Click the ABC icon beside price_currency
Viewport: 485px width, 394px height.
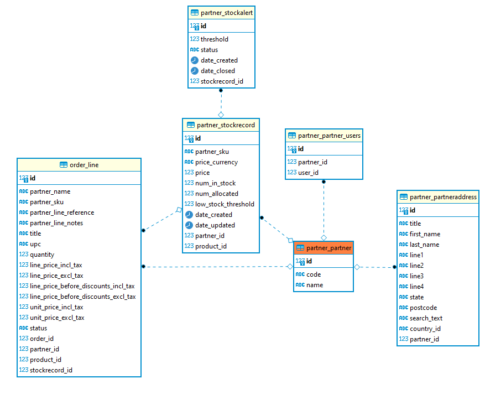[x=189, y=162]
